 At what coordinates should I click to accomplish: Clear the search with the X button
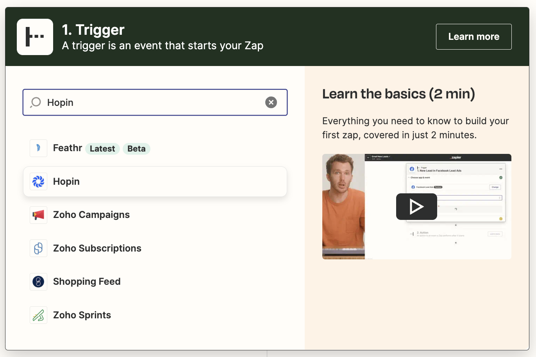pyautogui.click(x=271, y=102)
